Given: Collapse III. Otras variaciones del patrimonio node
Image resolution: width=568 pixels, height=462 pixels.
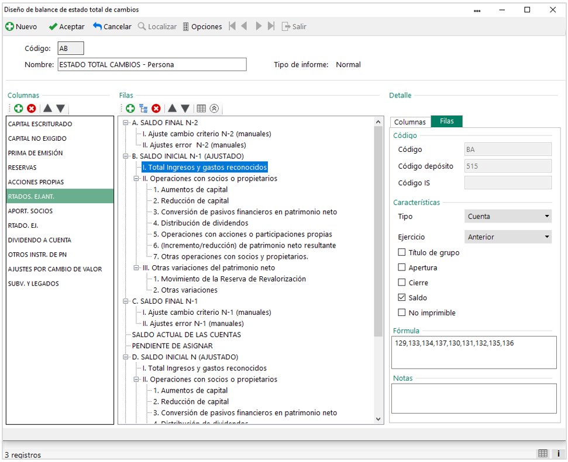Looking at the screenshot, I should pos(136,268).
